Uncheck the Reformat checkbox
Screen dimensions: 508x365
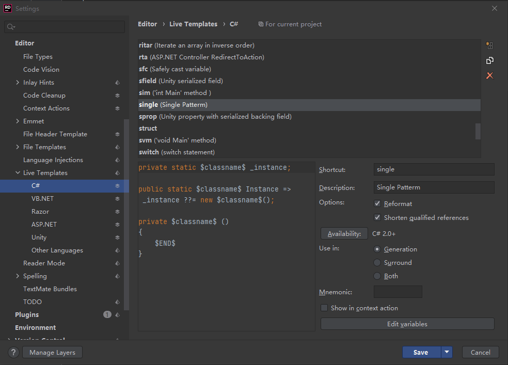pyautogui.click(x=377, y=204)
